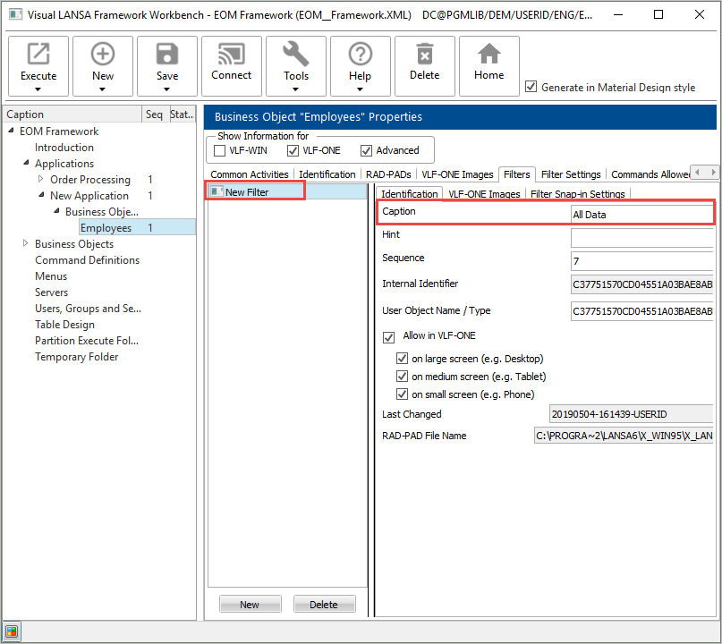Open the Filter Snap-in Settings tab
This screenshot has height=644, width=722.
[x=577, y=194]
